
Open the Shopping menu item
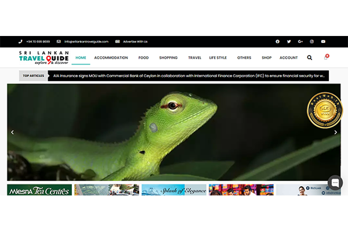(168, 58)
